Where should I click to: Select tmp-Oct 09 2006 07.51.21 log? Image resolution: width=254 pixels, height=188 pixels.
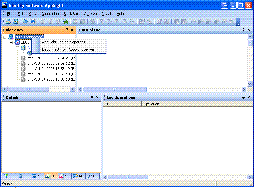[x=51, y=58]
